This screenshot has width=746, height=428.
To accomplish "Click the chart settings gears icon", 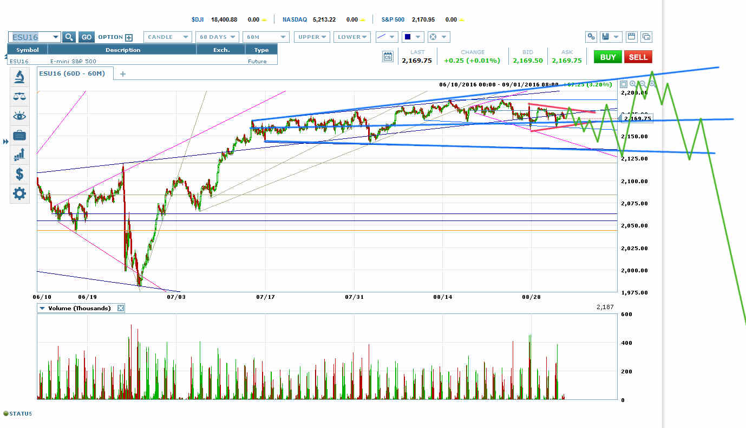I will pyautogui.click(x=591, y=37).
